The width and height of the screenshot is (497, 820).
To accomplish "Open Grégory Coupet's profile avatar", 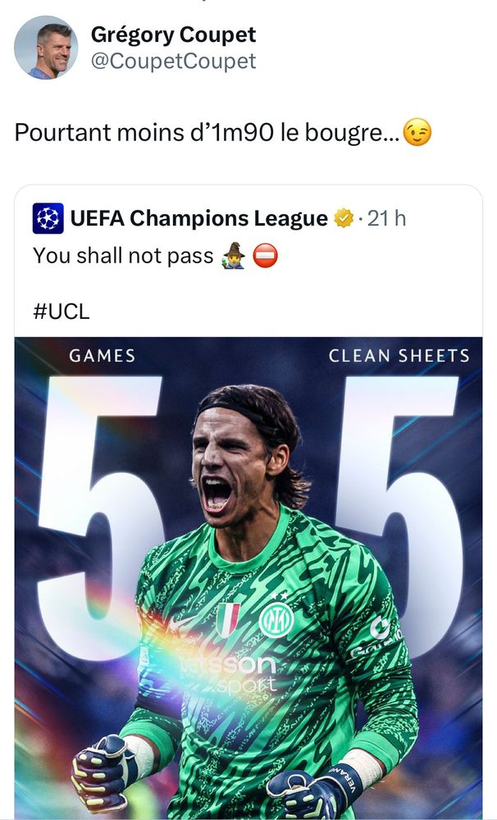I will pyautogui.click(x=46, y=47).
